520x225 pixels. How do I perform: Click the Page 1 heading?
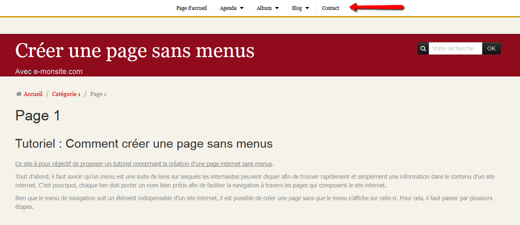click(x=38, y=115)
